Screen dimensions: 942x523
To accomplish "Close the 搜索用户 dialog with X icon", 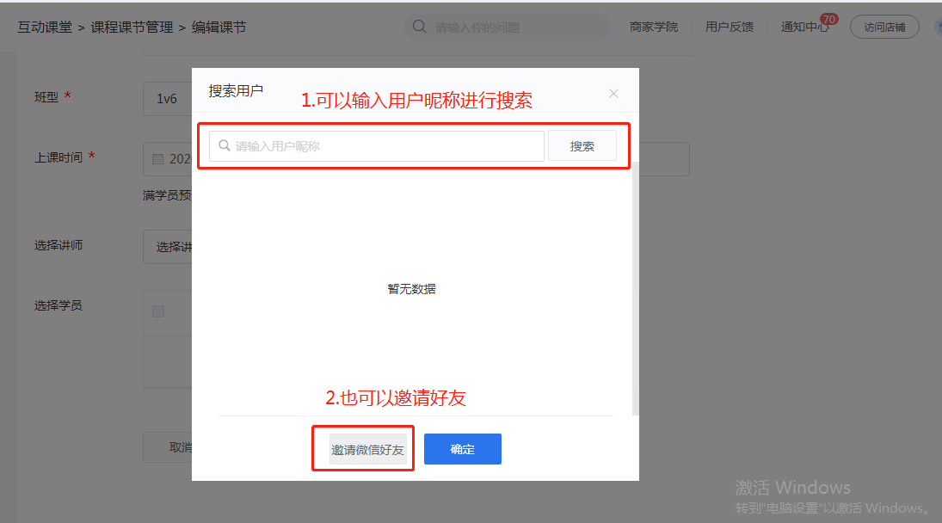I will coord(613,93).
